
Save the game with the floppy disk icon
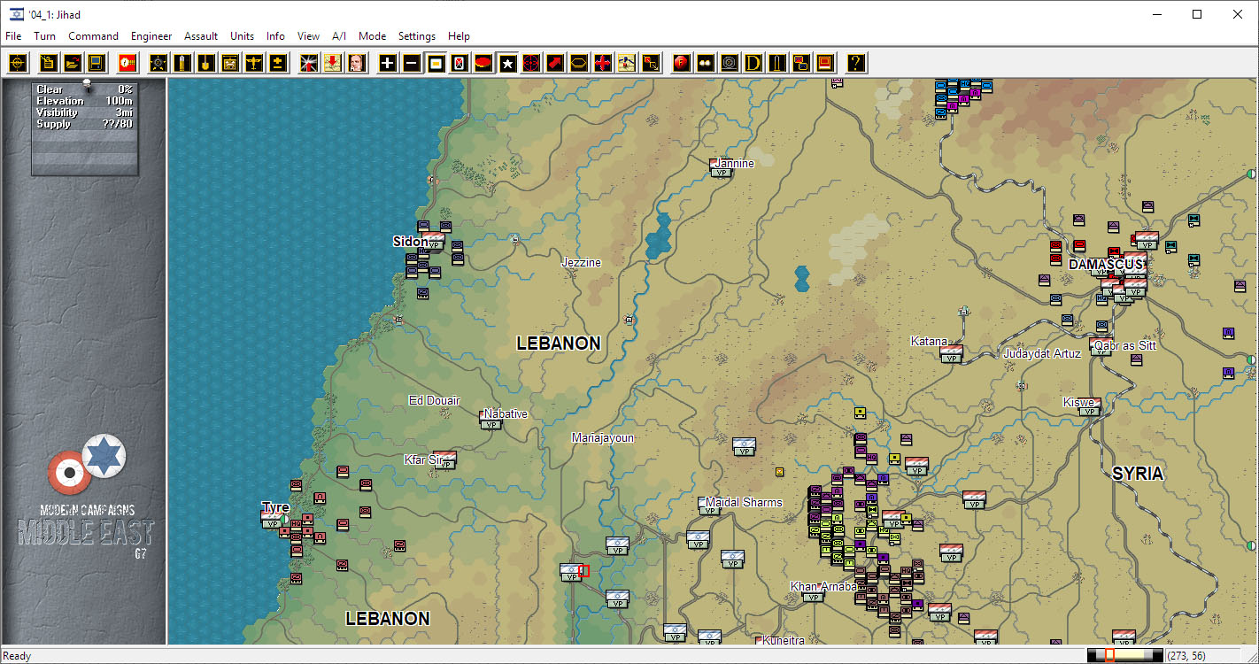click(97, 63)
